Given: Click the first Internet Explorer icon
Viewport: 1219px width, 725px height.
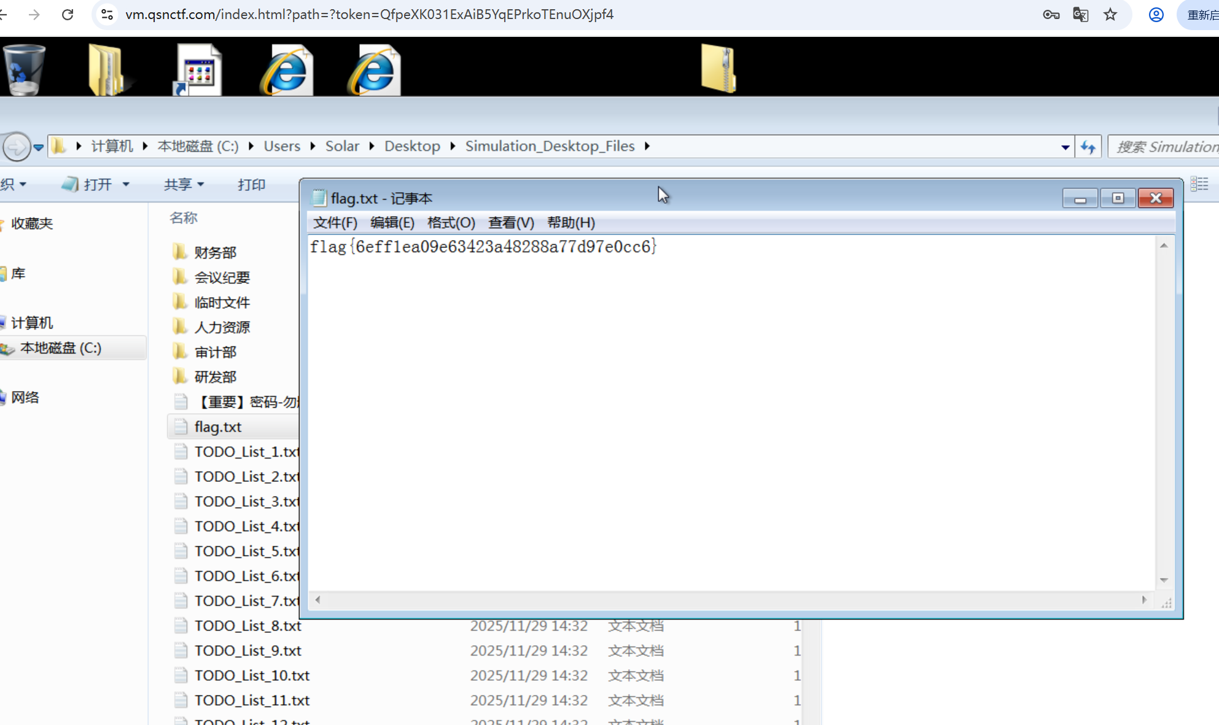Looking at the screenshot, I should point(287,70).
